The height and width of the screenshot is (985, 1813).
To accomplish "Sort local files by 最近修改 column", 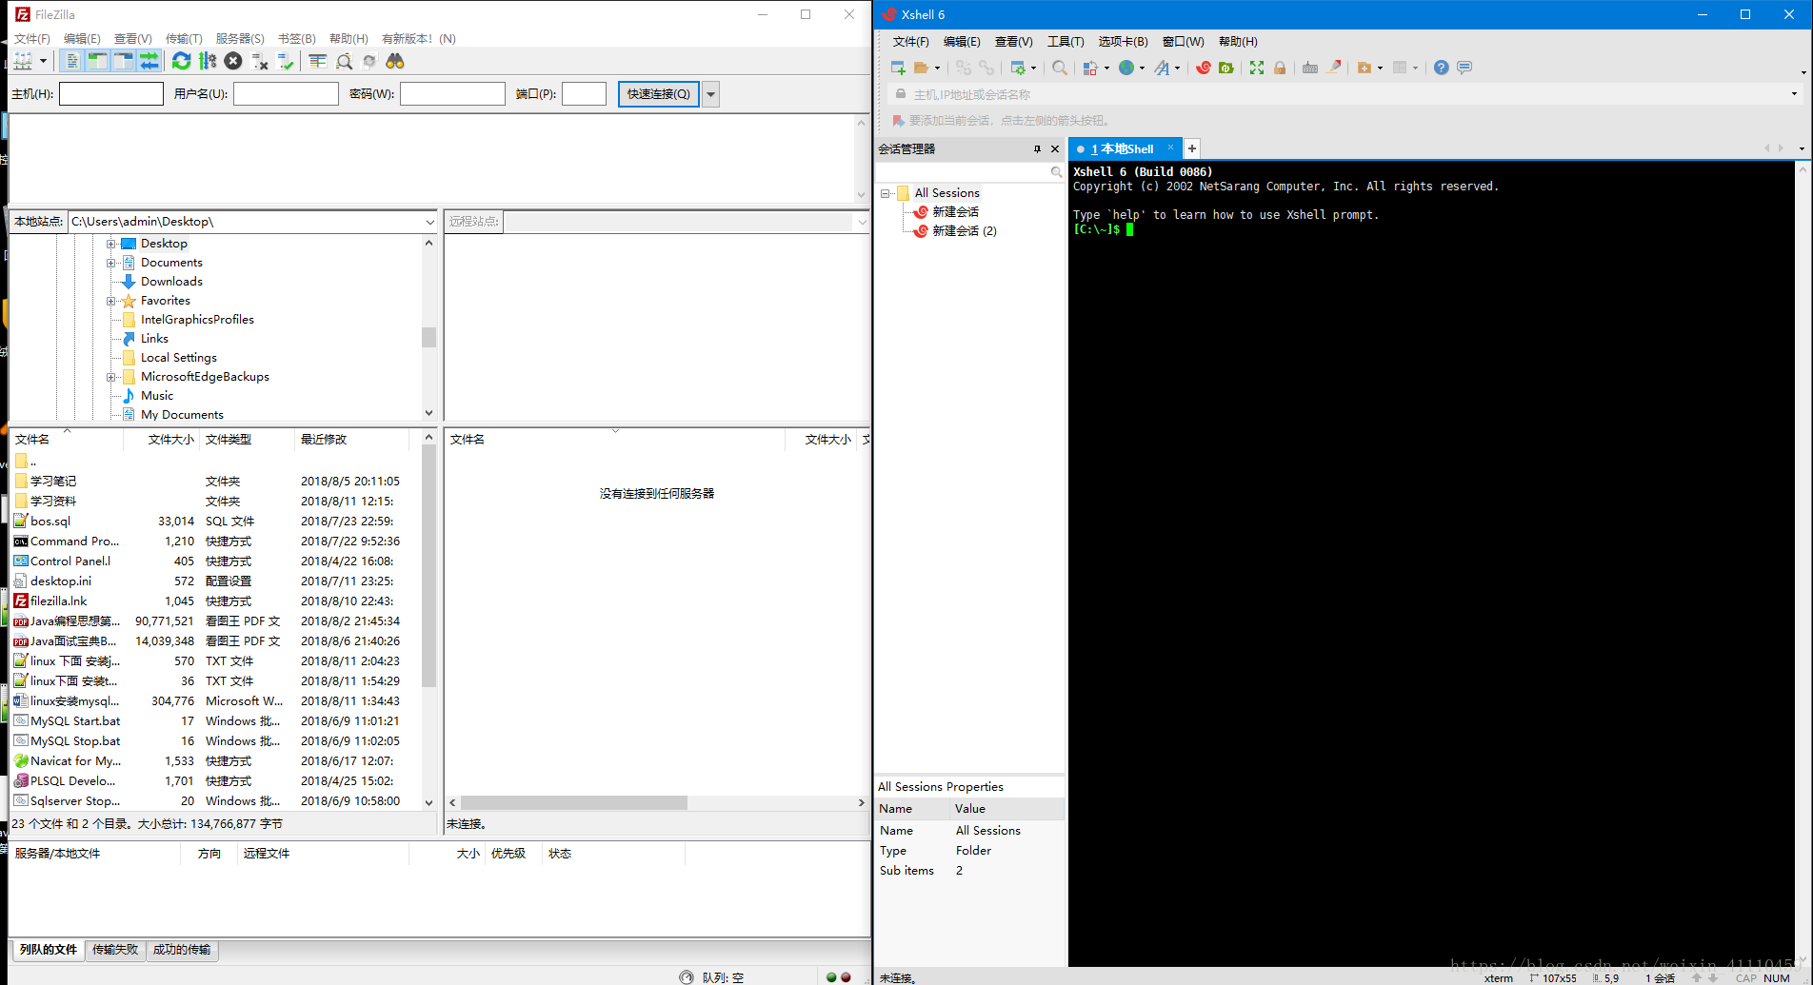I will [x=352, y=439].
